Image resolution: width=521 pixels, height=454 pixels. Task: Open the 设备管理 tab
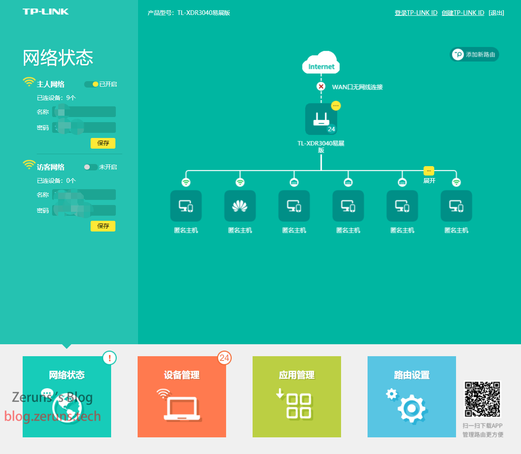click(182, 397)
